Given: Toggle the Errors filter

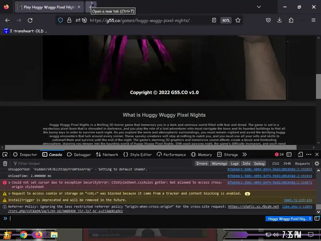Looking at the screenshot, I should point(202,163).
